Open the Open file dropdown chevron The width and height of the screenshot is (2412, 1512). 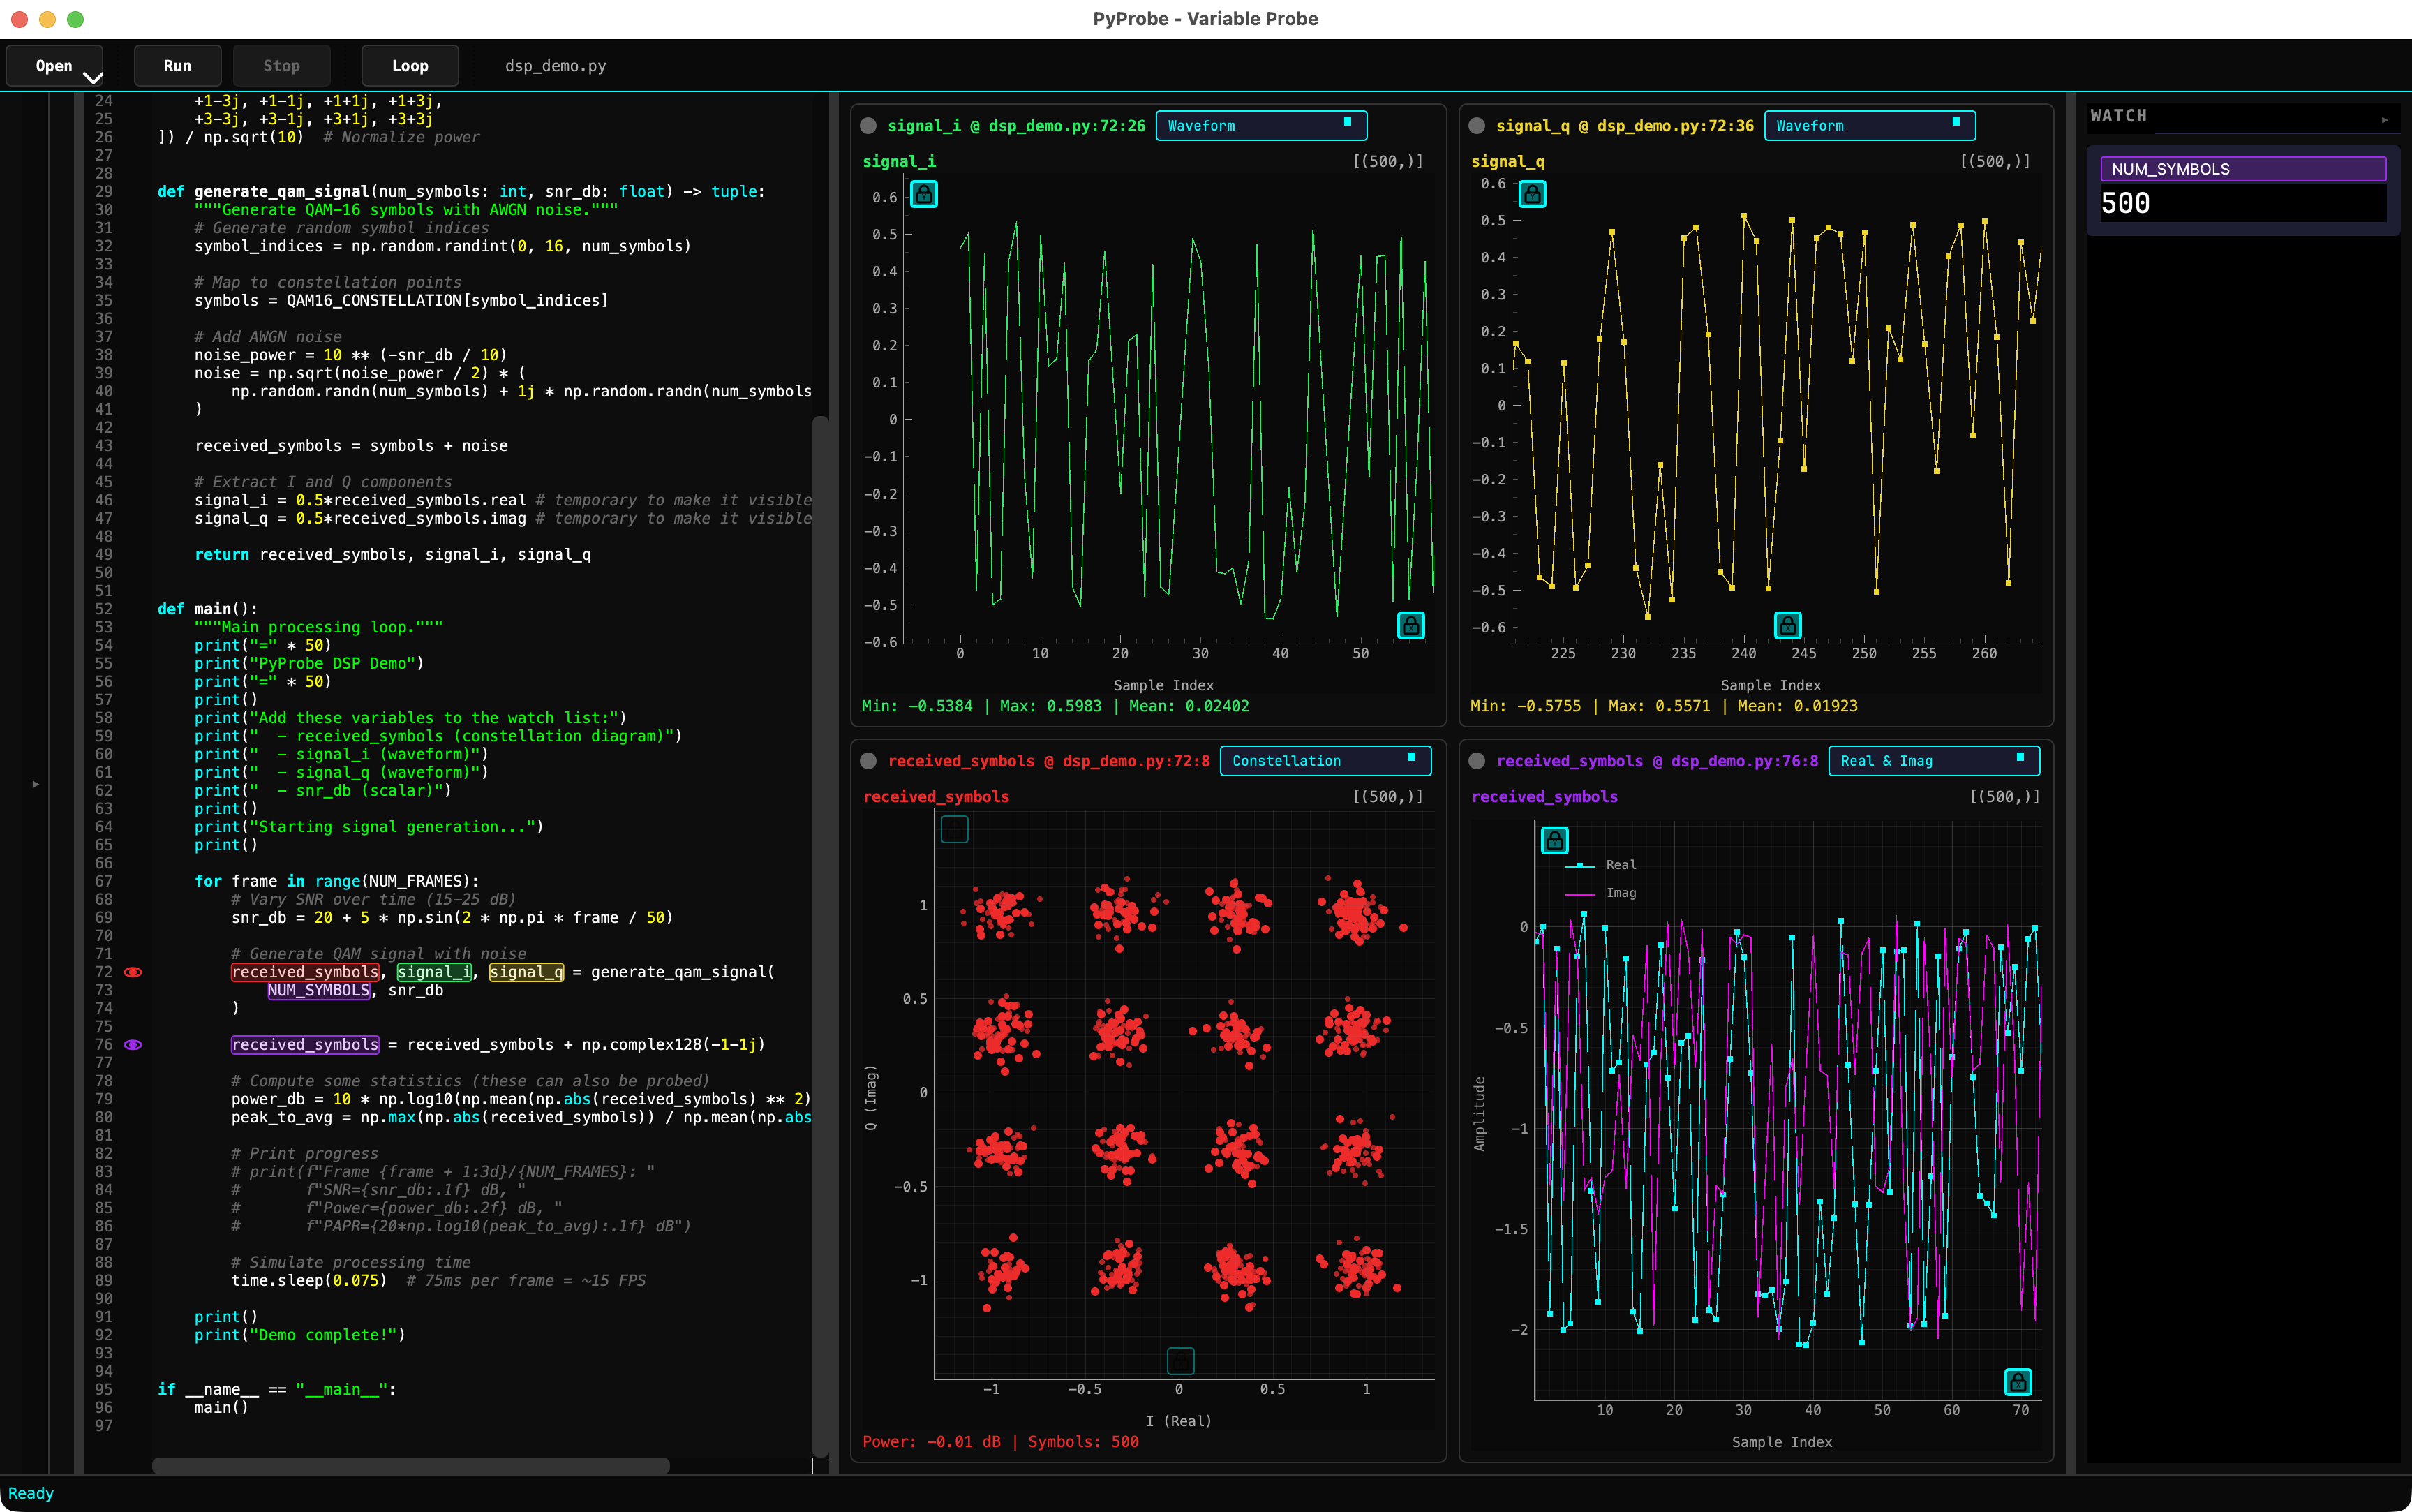coord(91,77)
